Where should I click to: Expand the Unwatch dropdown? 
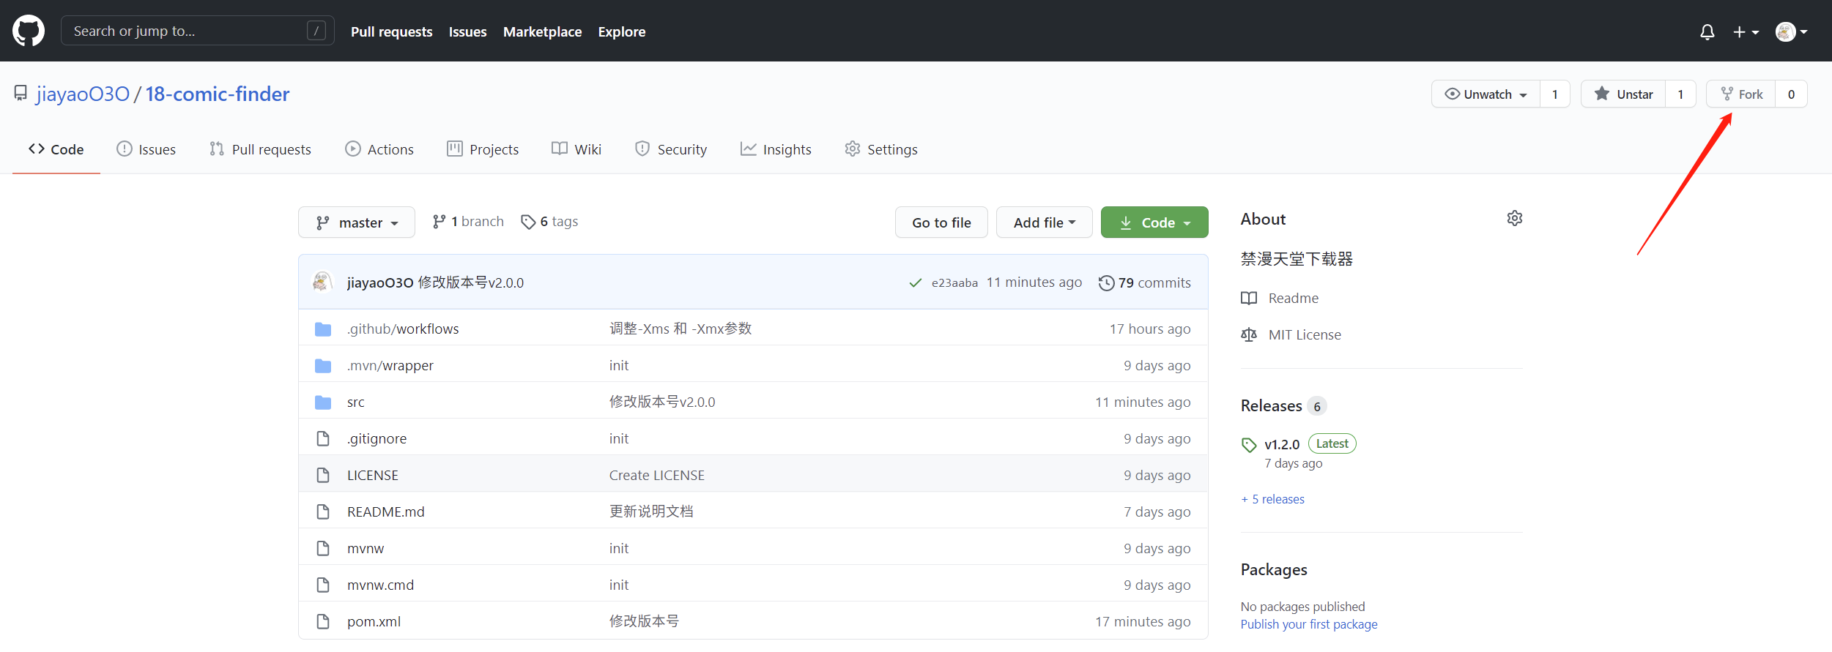1486,94
